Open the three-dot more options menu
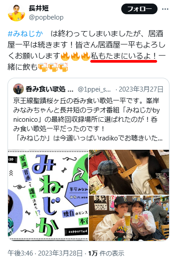 165,9
